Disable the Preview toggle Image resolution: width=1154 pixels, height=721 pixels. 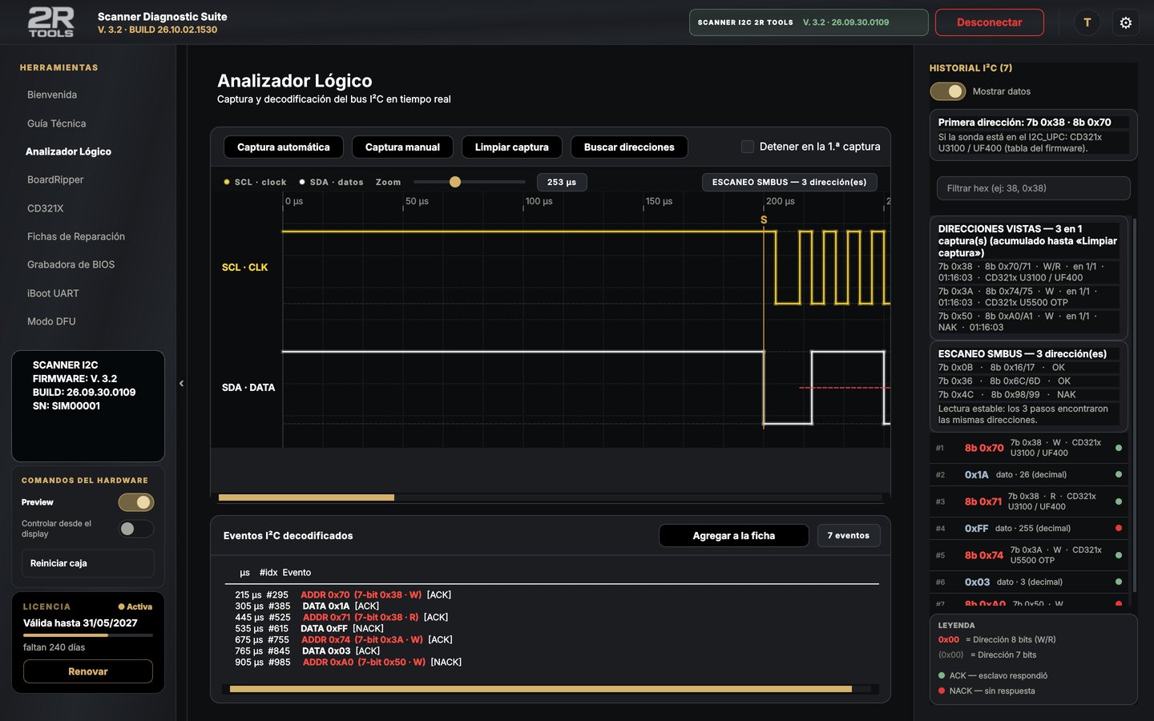click(x=136, y=502)
